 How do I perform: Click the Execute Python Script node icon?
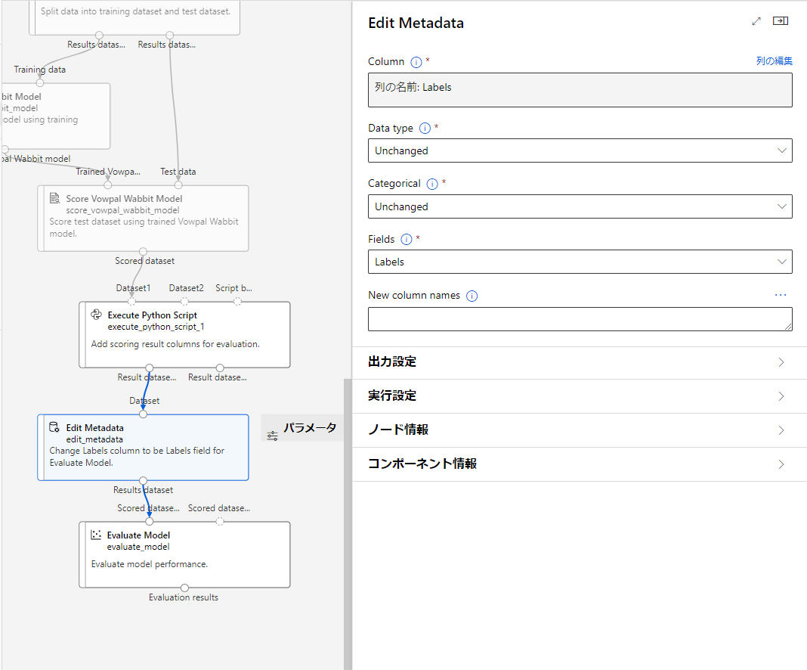point(96,315)
